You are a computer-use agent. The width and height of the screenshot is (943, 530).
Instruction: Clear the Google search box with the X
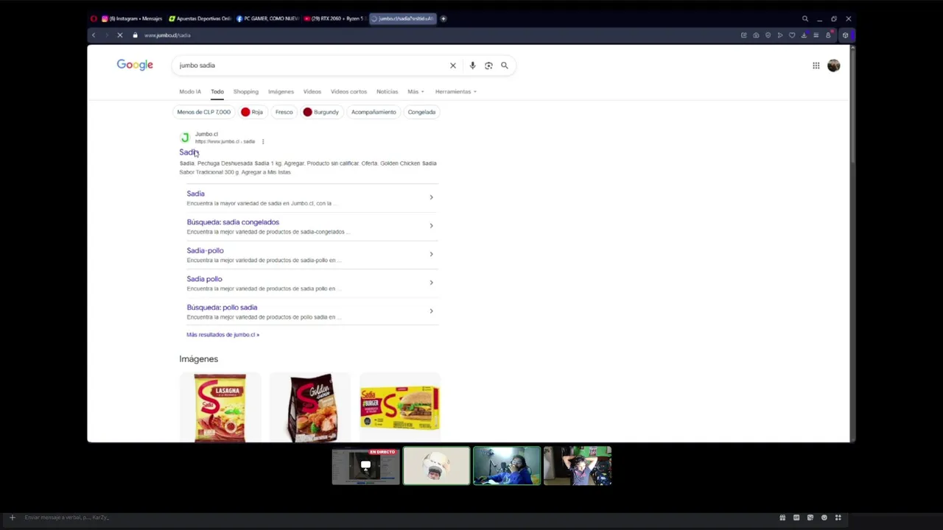pos(453,66)
